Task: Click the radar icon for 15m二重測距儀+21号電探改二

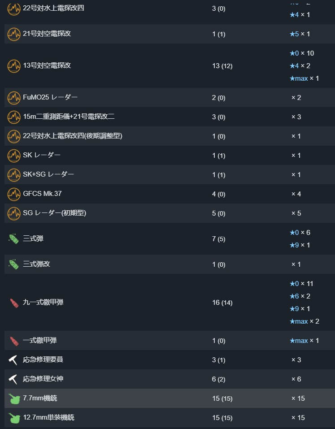Action: 14,117
